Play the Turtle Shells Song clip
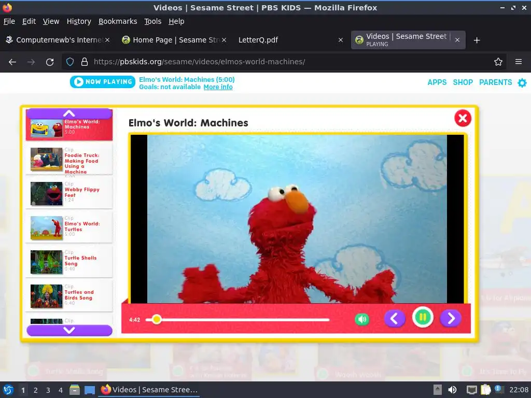Viewport: 531px width, 398px height. [69, 262]
